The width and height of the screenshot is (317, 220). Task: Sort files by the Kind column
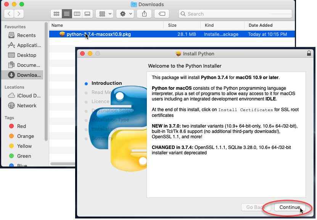pyautogui.click(x=222, y=25)
